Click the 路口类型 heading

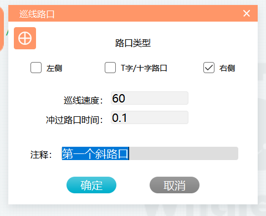133,43
